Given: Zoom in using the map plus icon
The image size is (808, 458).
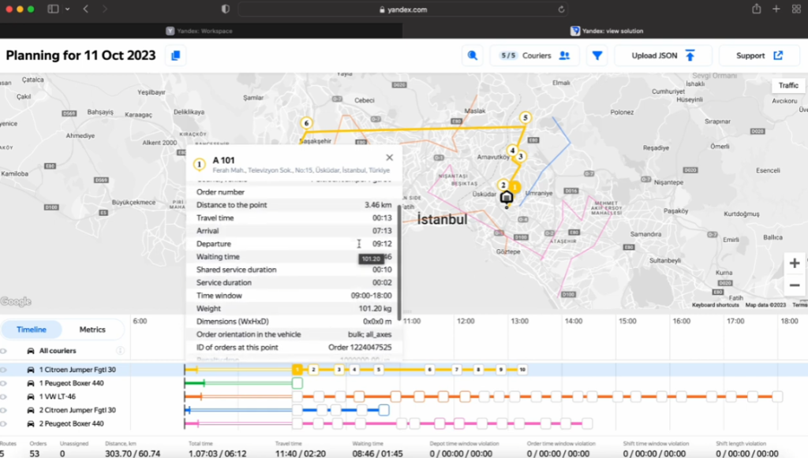Looking at the screenshot, I should (795, 262).
